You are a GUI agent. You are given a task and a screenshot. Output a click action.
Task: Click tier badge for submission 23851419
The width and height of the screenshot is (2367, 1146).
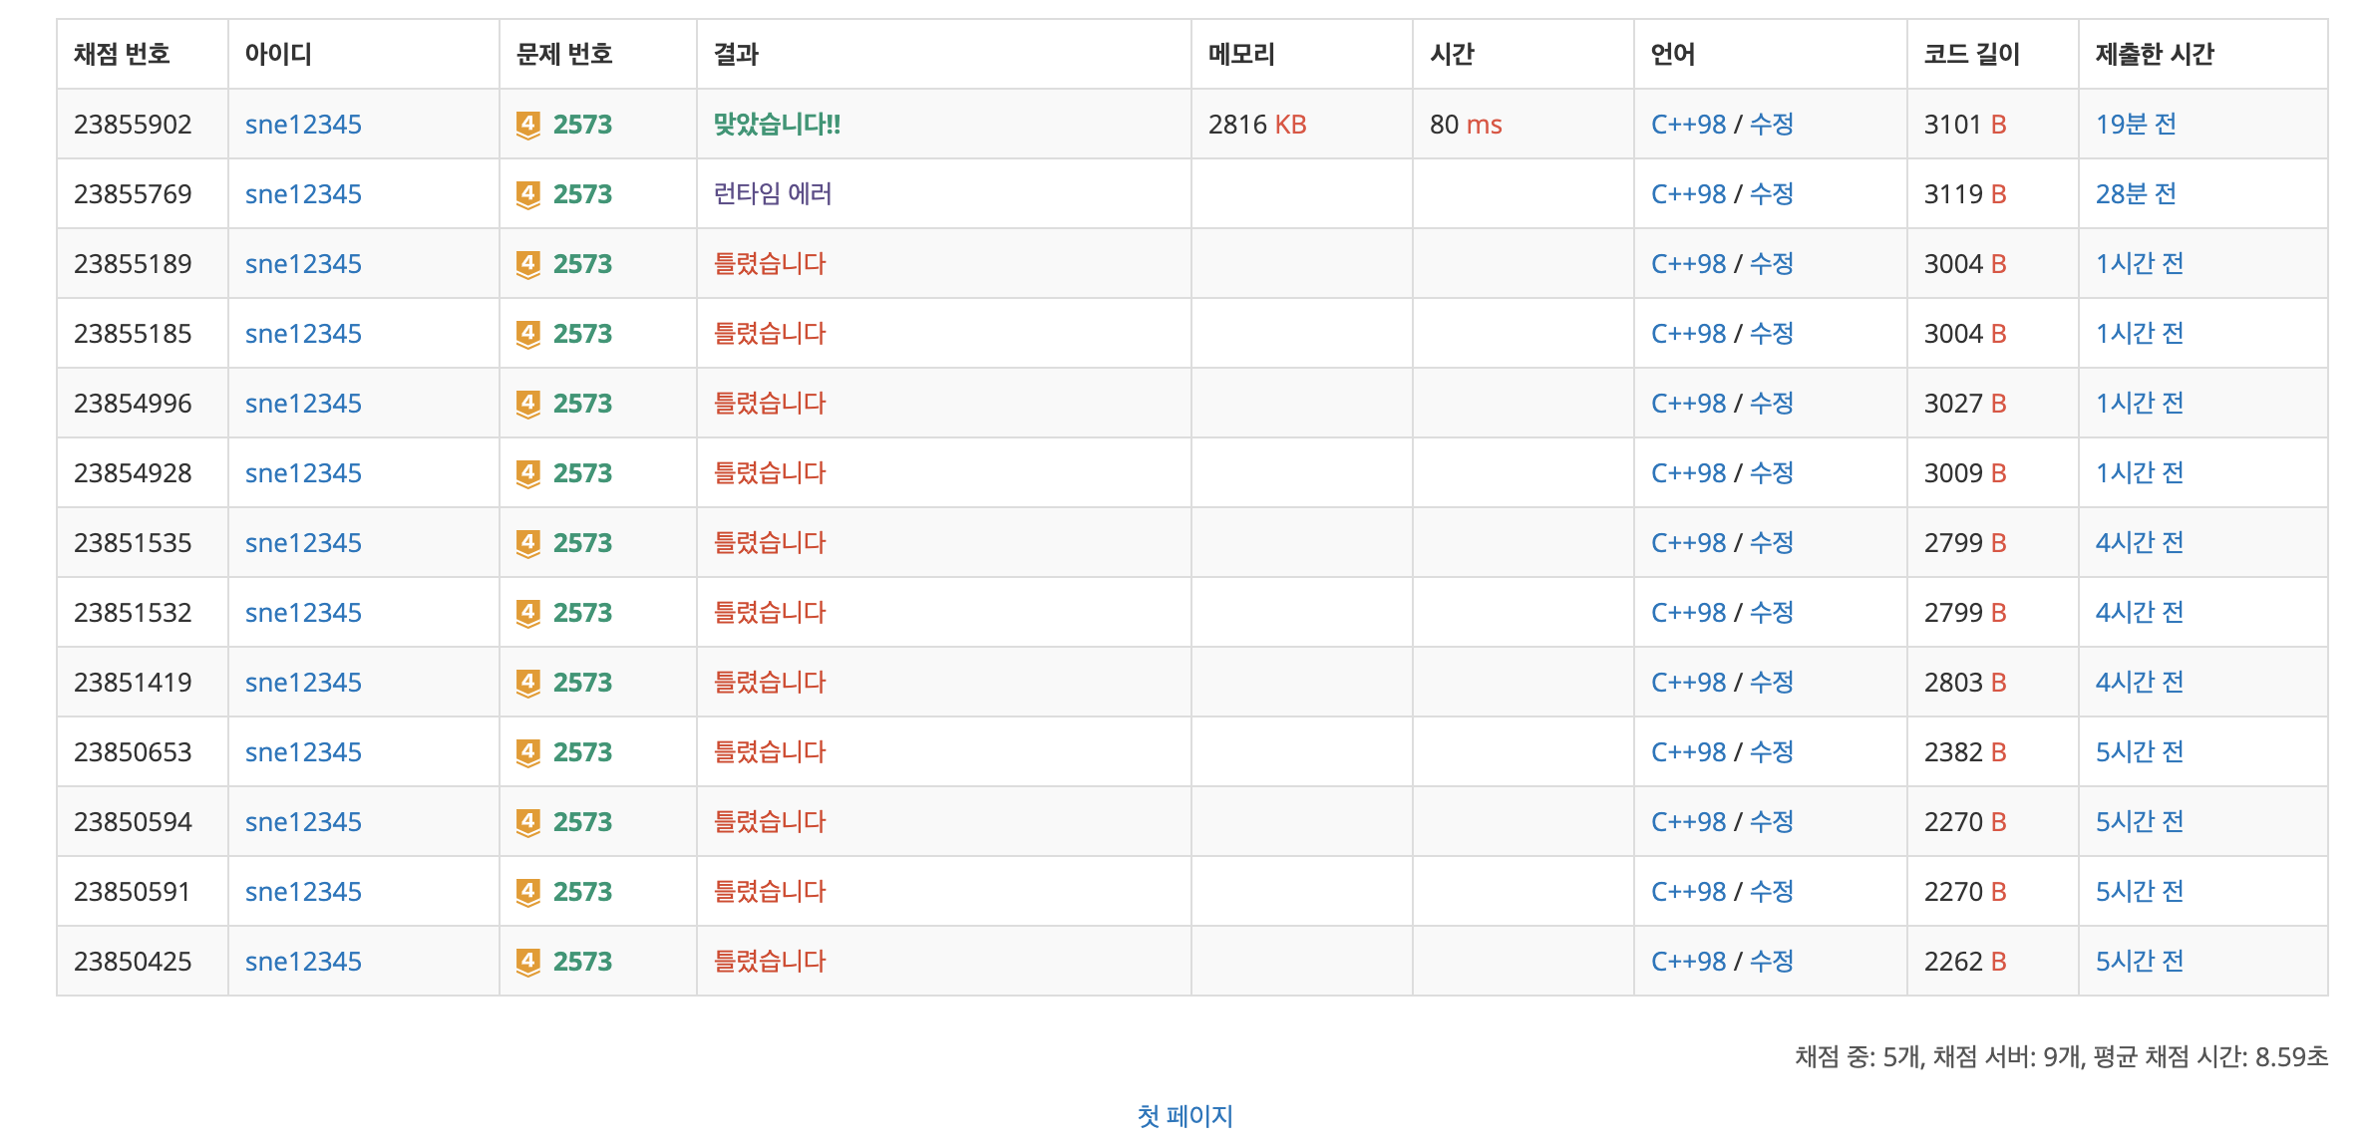[x=527, y=683]
